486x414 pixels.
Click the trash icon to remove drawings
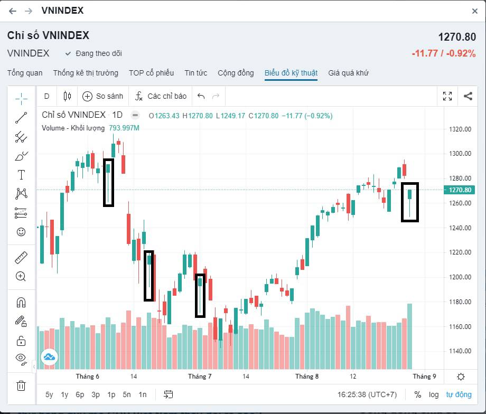pyautogui.click(x=21, y=385)
